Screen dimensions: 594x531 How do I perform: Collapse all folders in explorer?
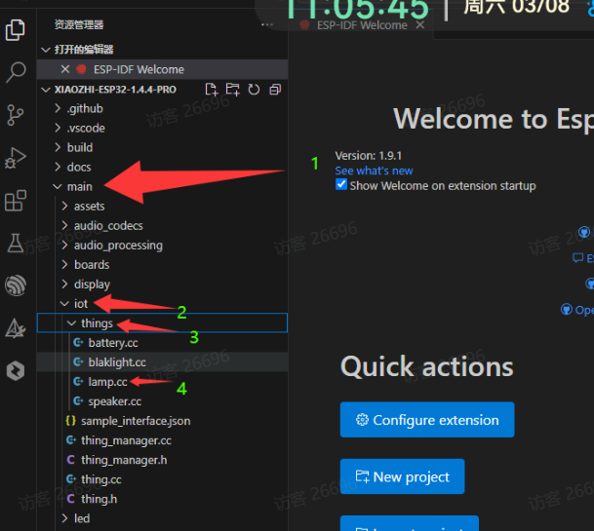(x=275, y=90)
